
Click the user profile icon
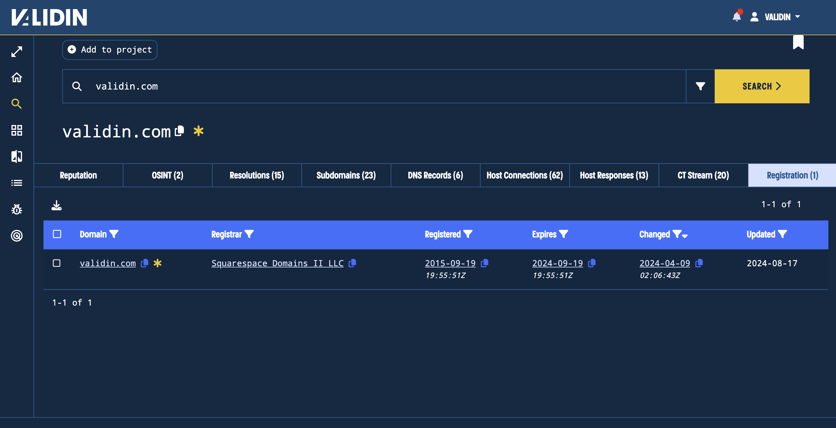[754, 17]
